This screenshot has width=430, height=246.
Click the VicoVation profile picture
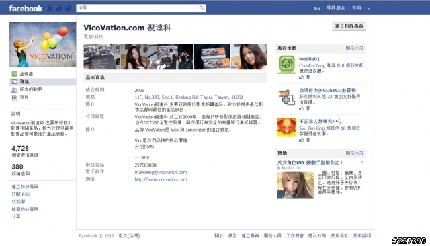tap(42, 44)
